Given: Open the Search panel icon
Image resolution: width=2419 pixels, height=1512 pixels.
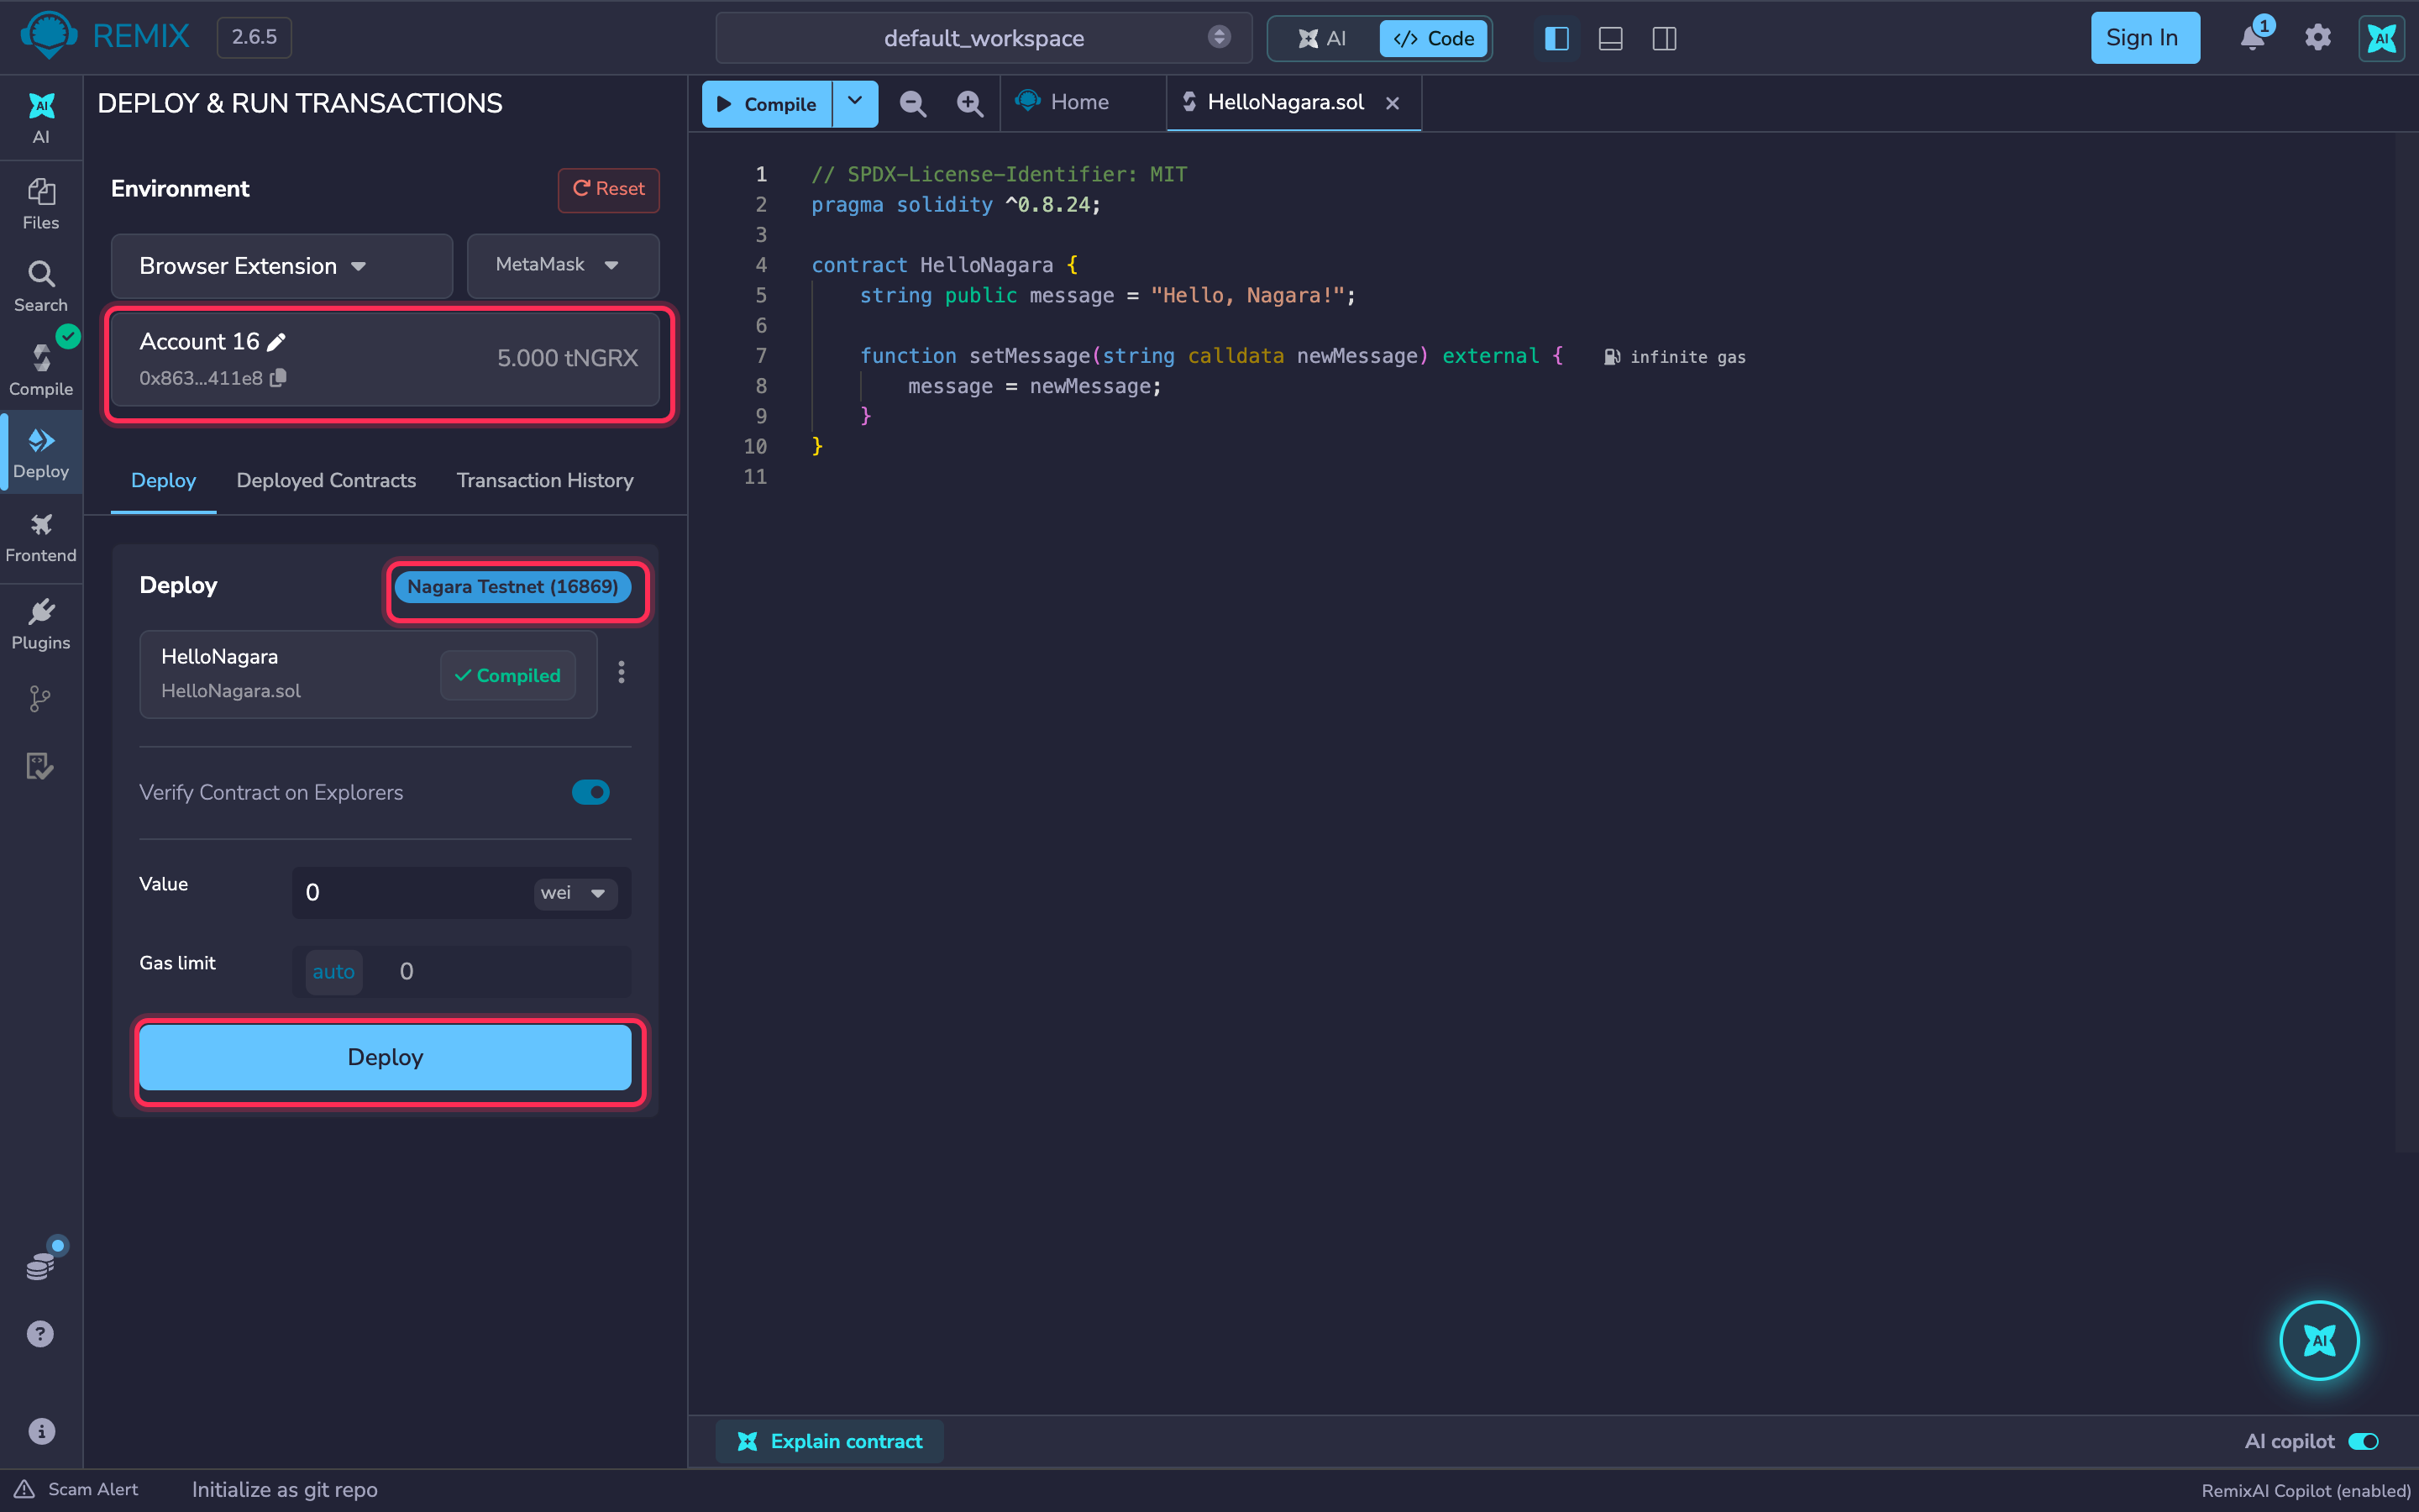Looking at the screenshot, I should [x=41, y=286].
